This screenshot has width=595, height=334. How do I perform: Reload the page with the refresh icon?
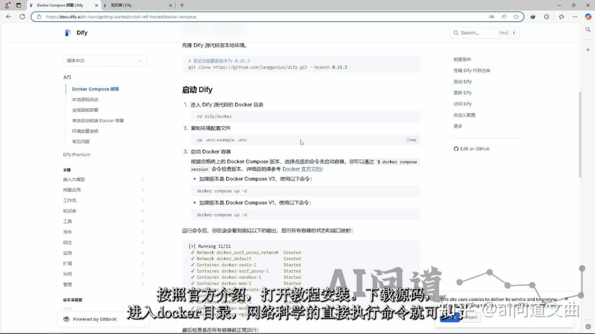click(x=22, y=17)
